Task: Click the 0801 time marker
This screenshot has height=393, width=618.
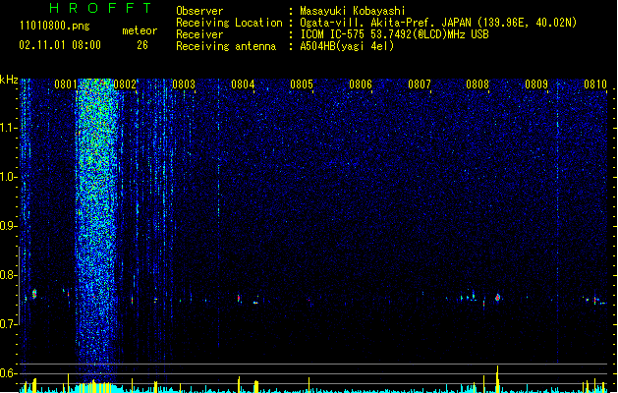Action: pos(66,84)
